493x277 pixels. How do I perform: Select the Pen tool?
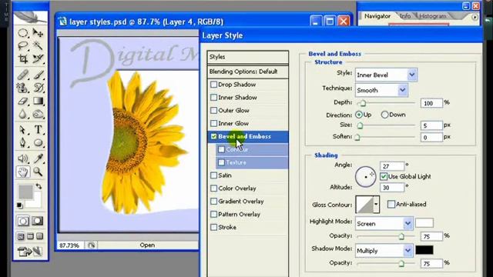point(22,143)
